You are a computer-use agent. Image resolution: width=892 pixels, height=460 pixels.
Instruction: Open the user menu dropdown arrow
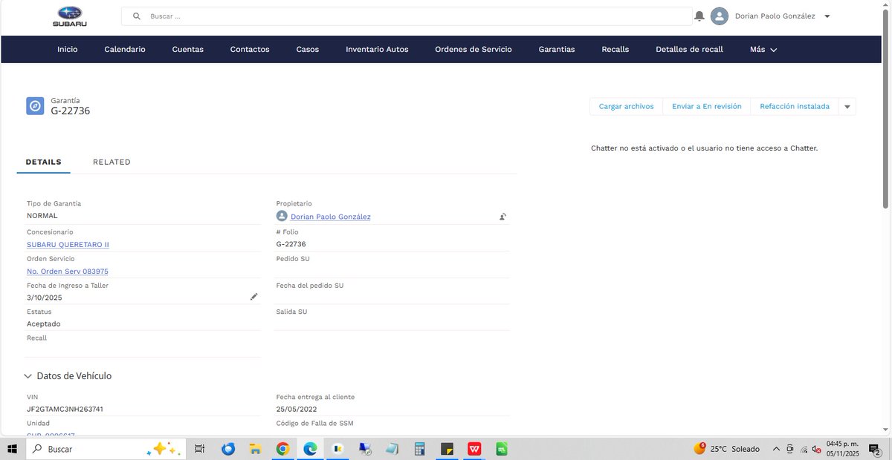827,16
